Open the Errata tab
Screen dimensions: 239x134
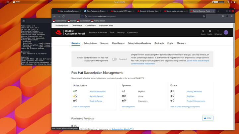click(x=170, y=43)
